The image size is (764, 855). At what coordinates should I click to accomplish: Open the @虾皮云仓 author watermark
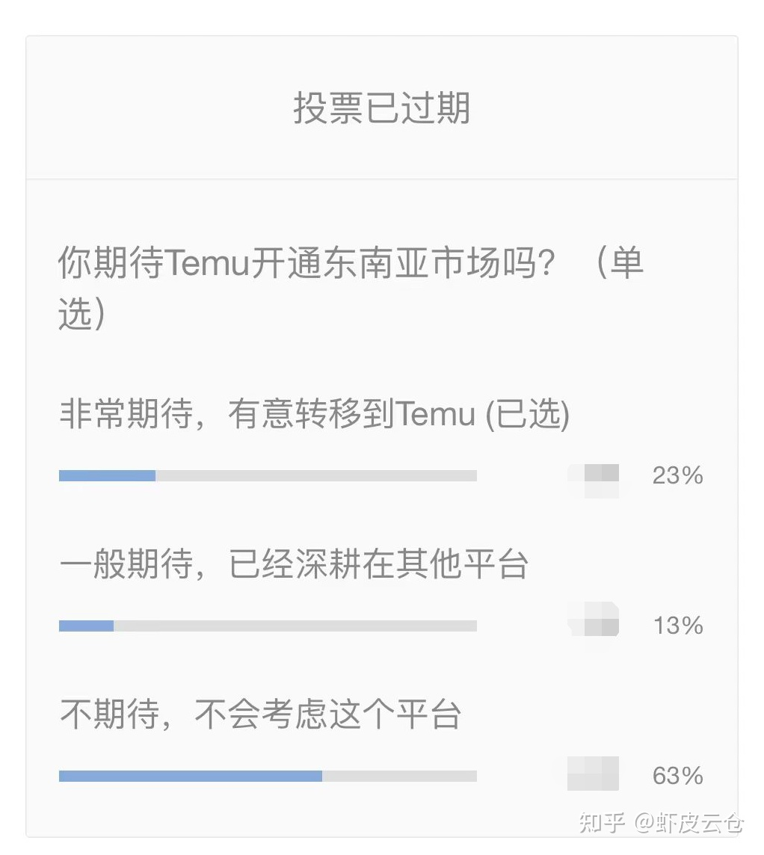click(688, 823)
